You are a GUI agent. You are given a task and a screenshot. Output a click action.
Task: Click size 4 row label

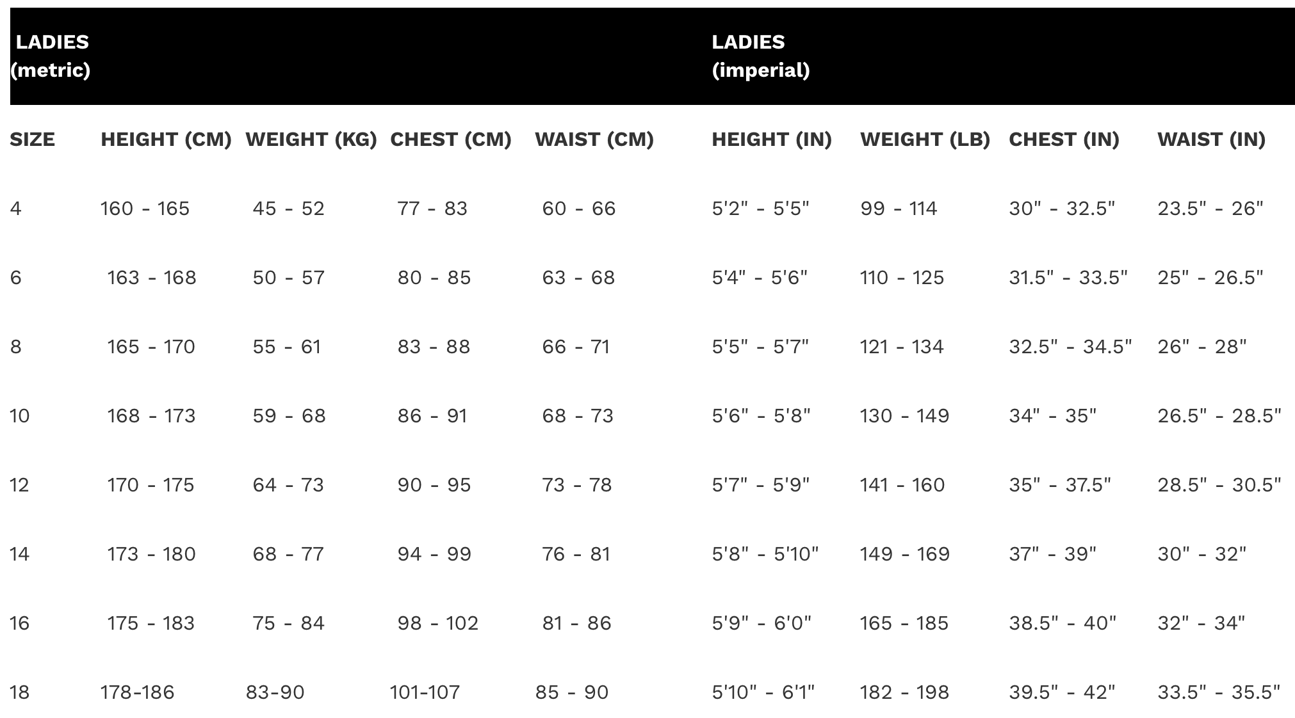click(16, 209)
